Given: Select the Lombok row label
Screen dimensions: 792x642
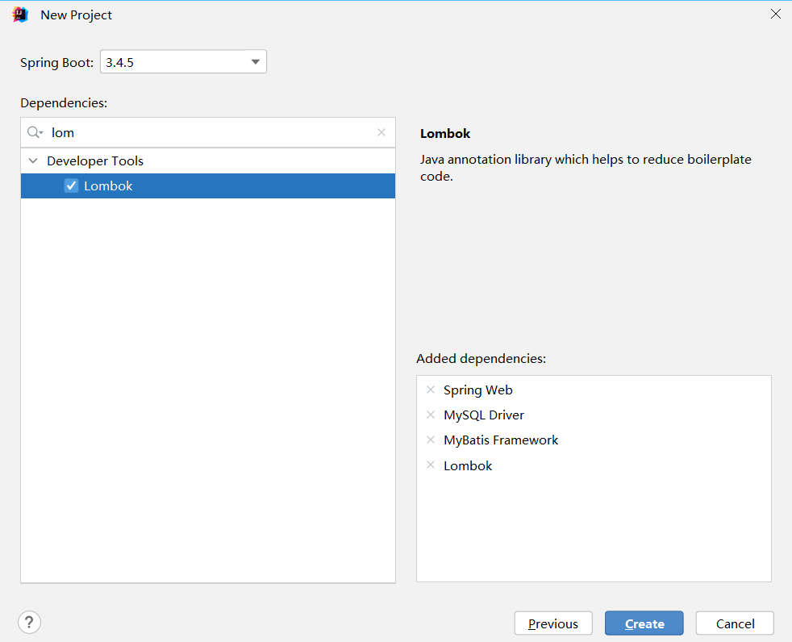Looking at the screenshot, I should tap(108, 186).
